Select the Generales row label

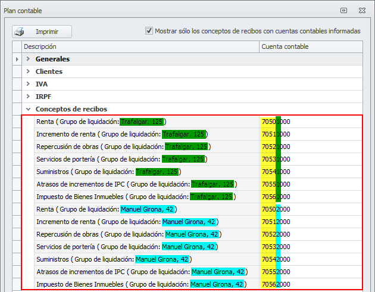click(x=52, y=59)
